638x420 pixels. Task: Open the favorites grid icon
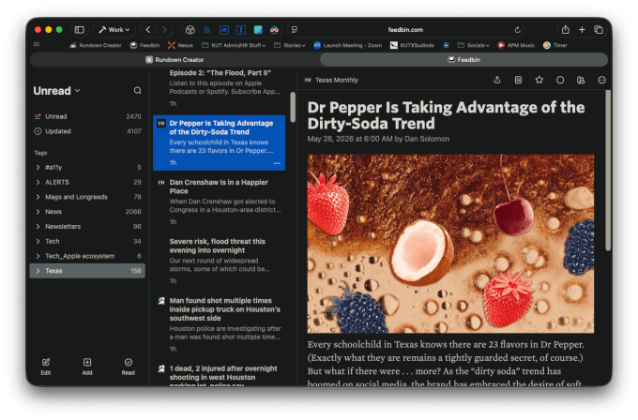click(37, 45)
